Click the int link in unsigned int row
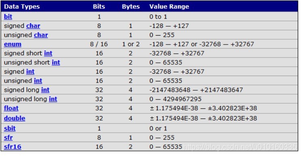The image size is (303, 157). [x=38, y=81]
